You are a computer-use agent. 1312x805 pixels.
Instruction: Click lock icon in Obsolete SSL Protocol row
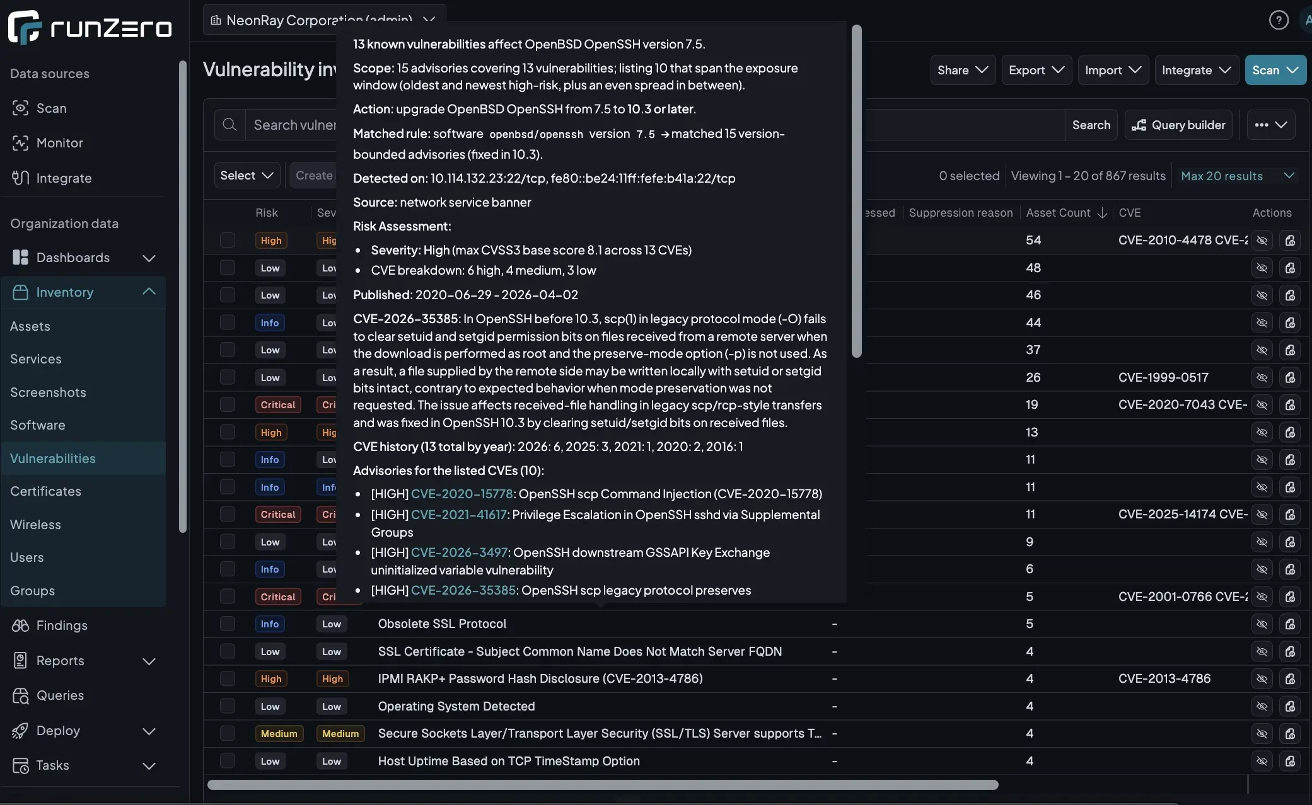1290,624
